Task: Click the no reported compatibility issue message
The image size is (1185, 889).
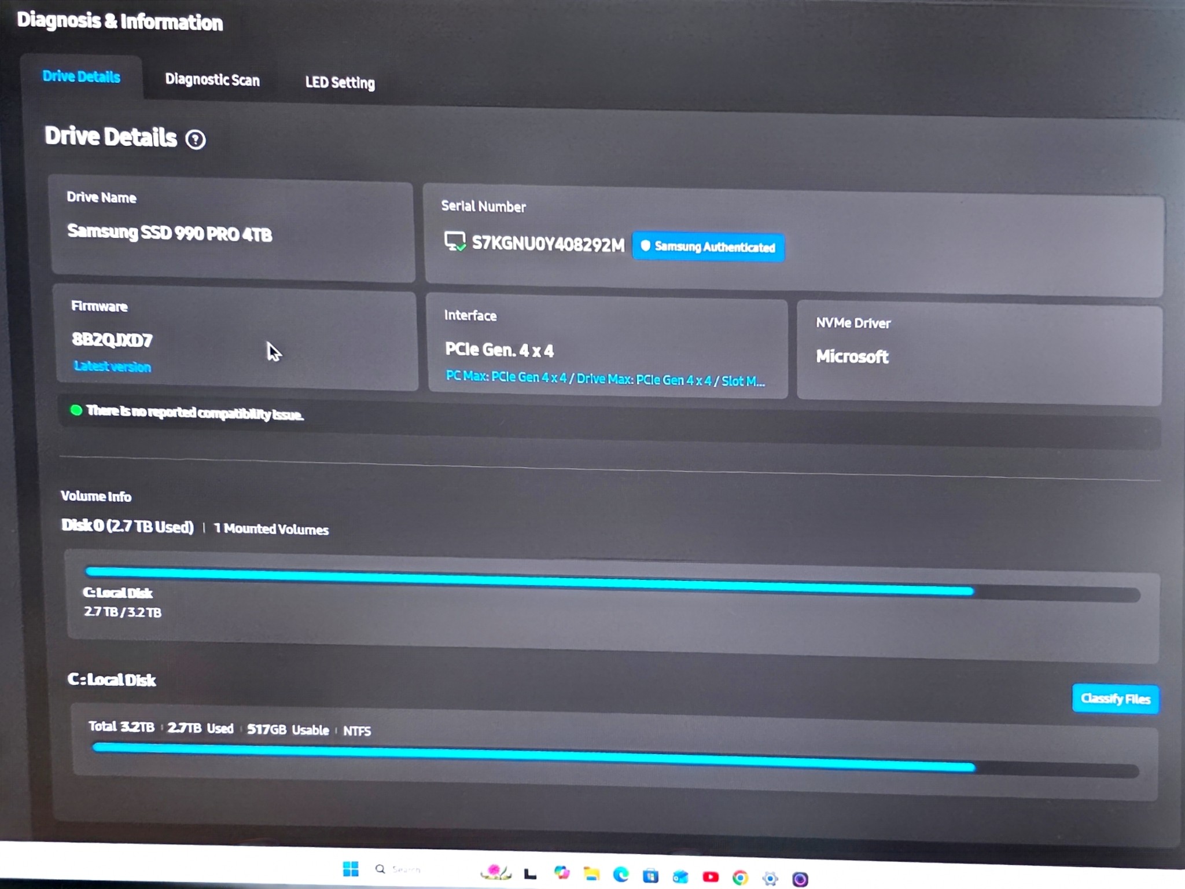Action: click(194, 413)
